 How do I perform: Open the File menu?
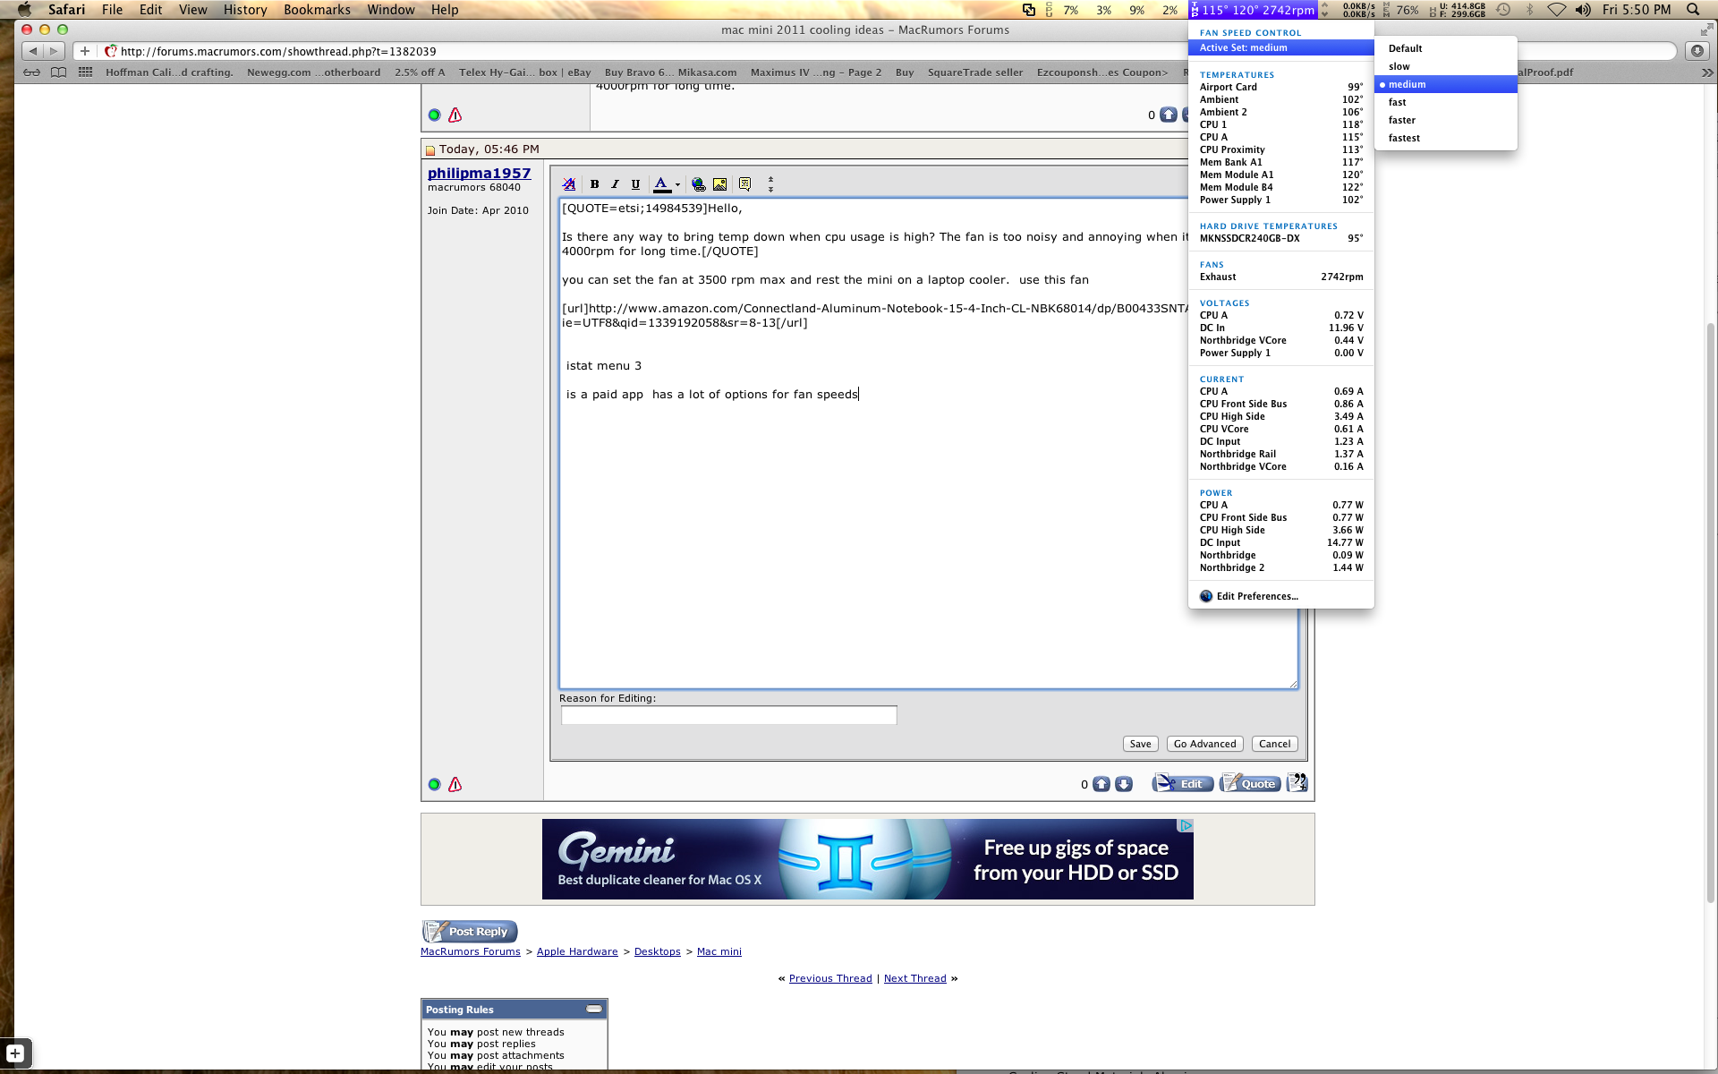click(x=112, y=10)
